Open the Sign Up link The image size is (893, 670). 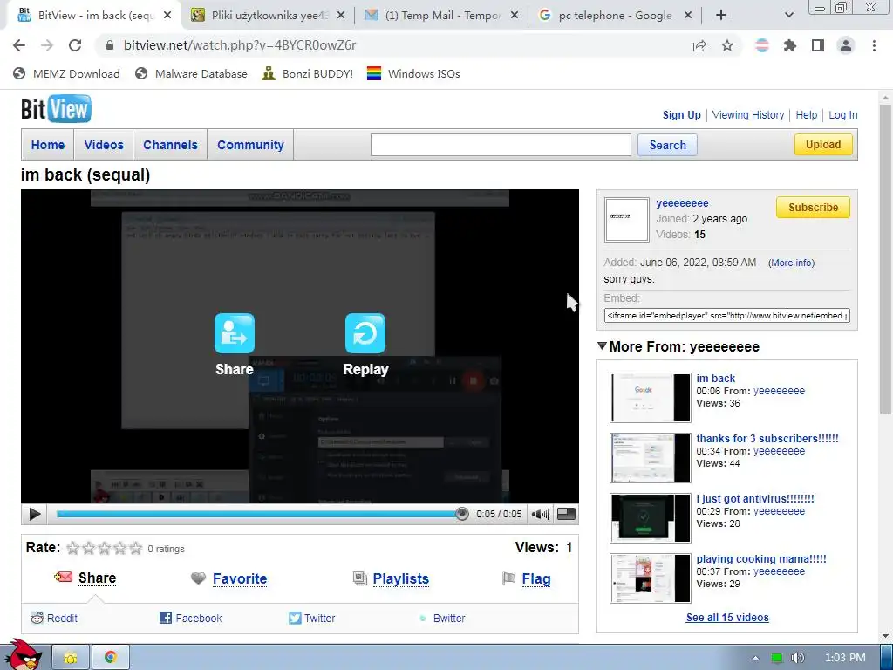point(682,114)
